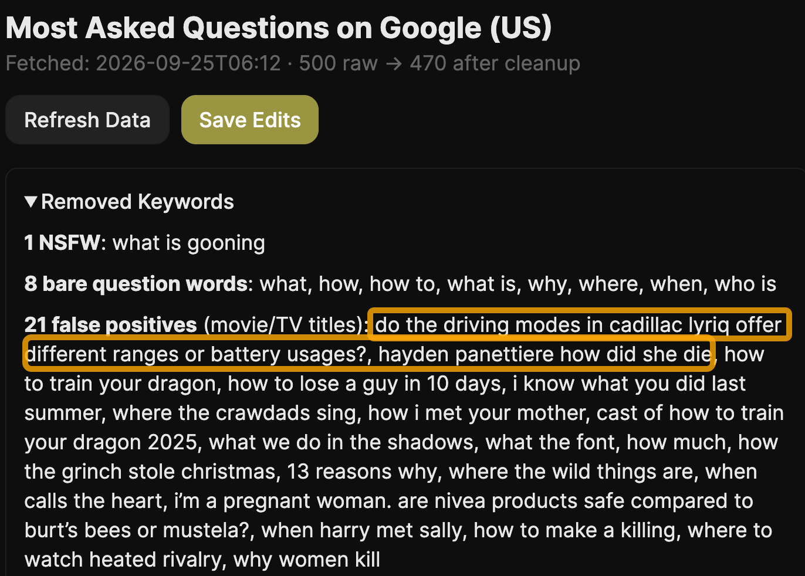Click 'hayden panettiere how did she die' keyword
This screenshot has height=576, width=805.
point(545,354)
